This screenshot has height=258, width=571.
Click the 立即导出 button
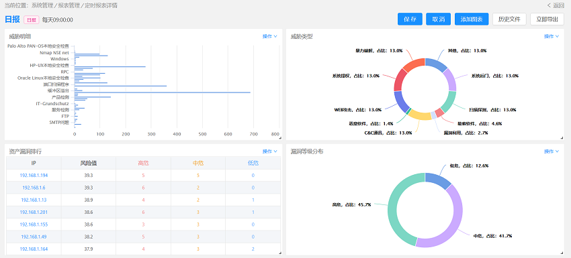[547, 19]
